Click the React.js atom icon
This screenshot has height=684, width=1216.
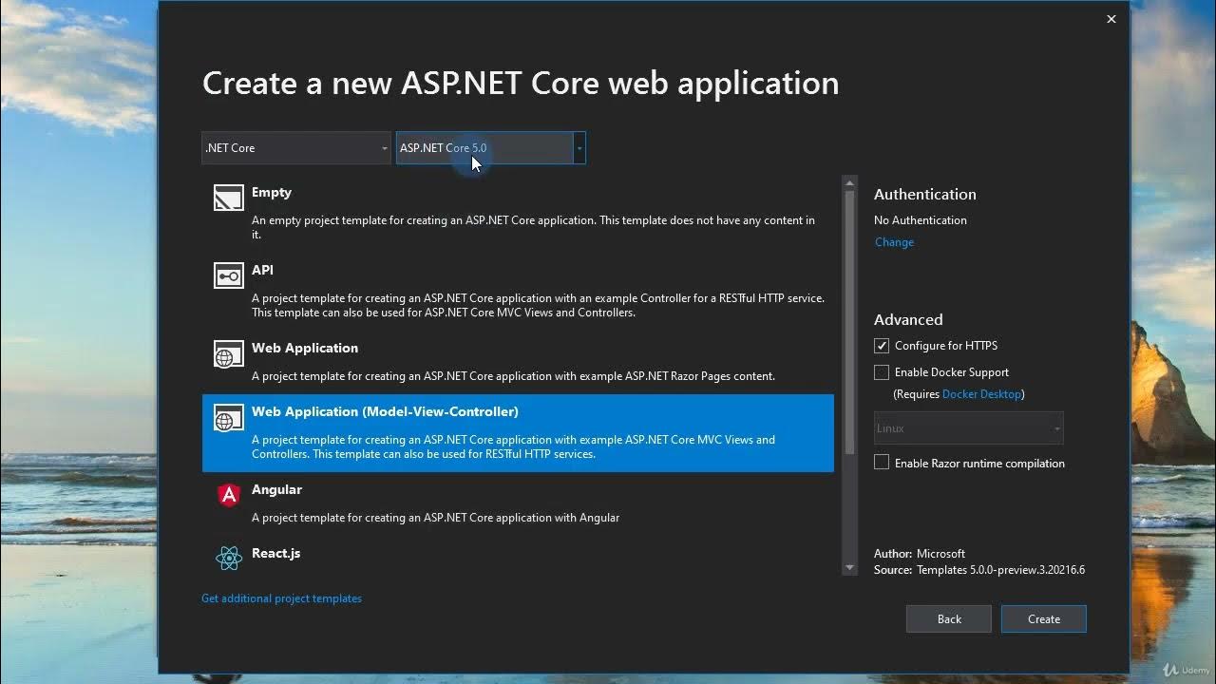point(228,559)
